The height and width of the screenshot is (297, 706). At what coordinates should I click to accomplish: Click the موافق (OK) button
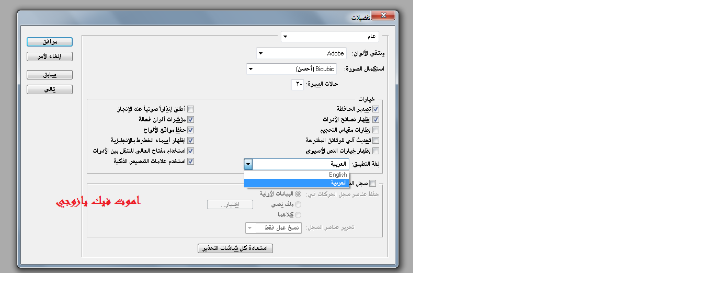(x=50, y=42)
